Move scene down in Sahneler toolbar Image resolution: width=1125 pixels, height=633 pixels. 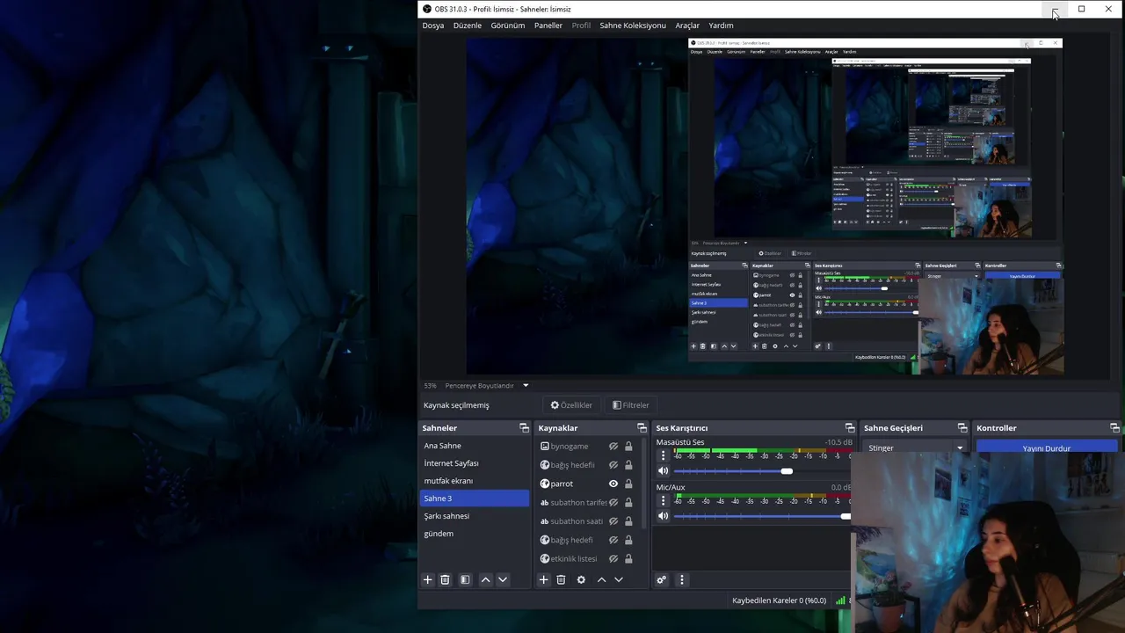pos(503,579)
